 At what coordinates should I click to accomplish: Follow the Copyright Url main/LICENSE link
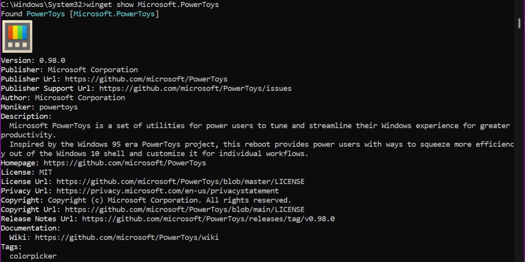pos(185,210)
